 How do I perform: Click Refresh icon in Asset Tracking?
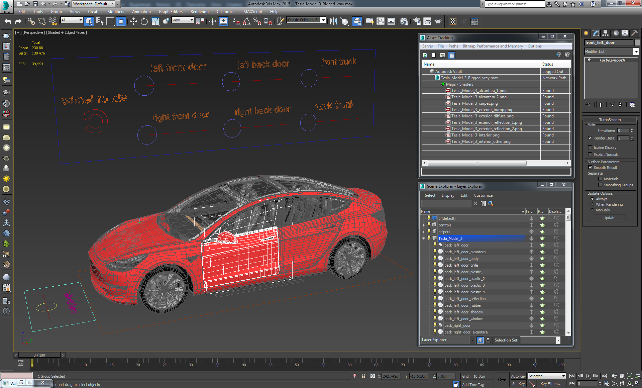pyautogui.click(x=425, y=55)
